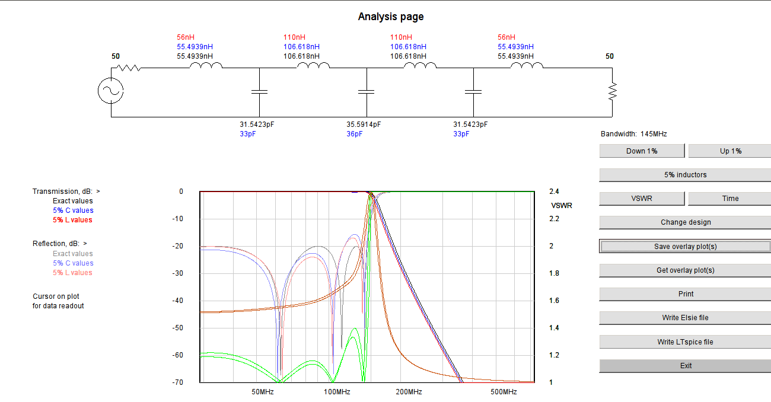Apply 5% inductors tolerance
771x402 pixels.
685,174
